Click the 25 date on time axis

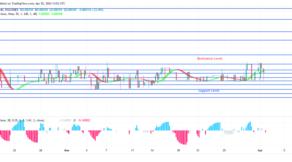pyautogui.click(x=224, y=150)
